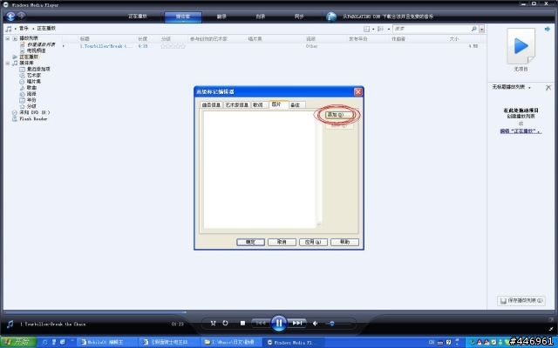Click the 确定 button in dialog
This screenshot has width=558, height=348.
[x=250, y=242]
